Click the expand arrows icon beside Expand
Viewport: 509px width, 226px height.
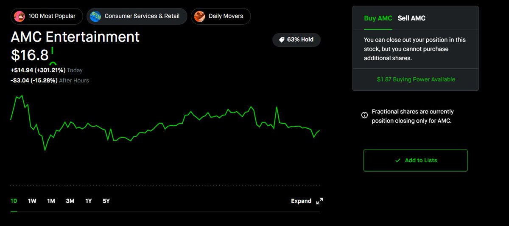point(320,201)
